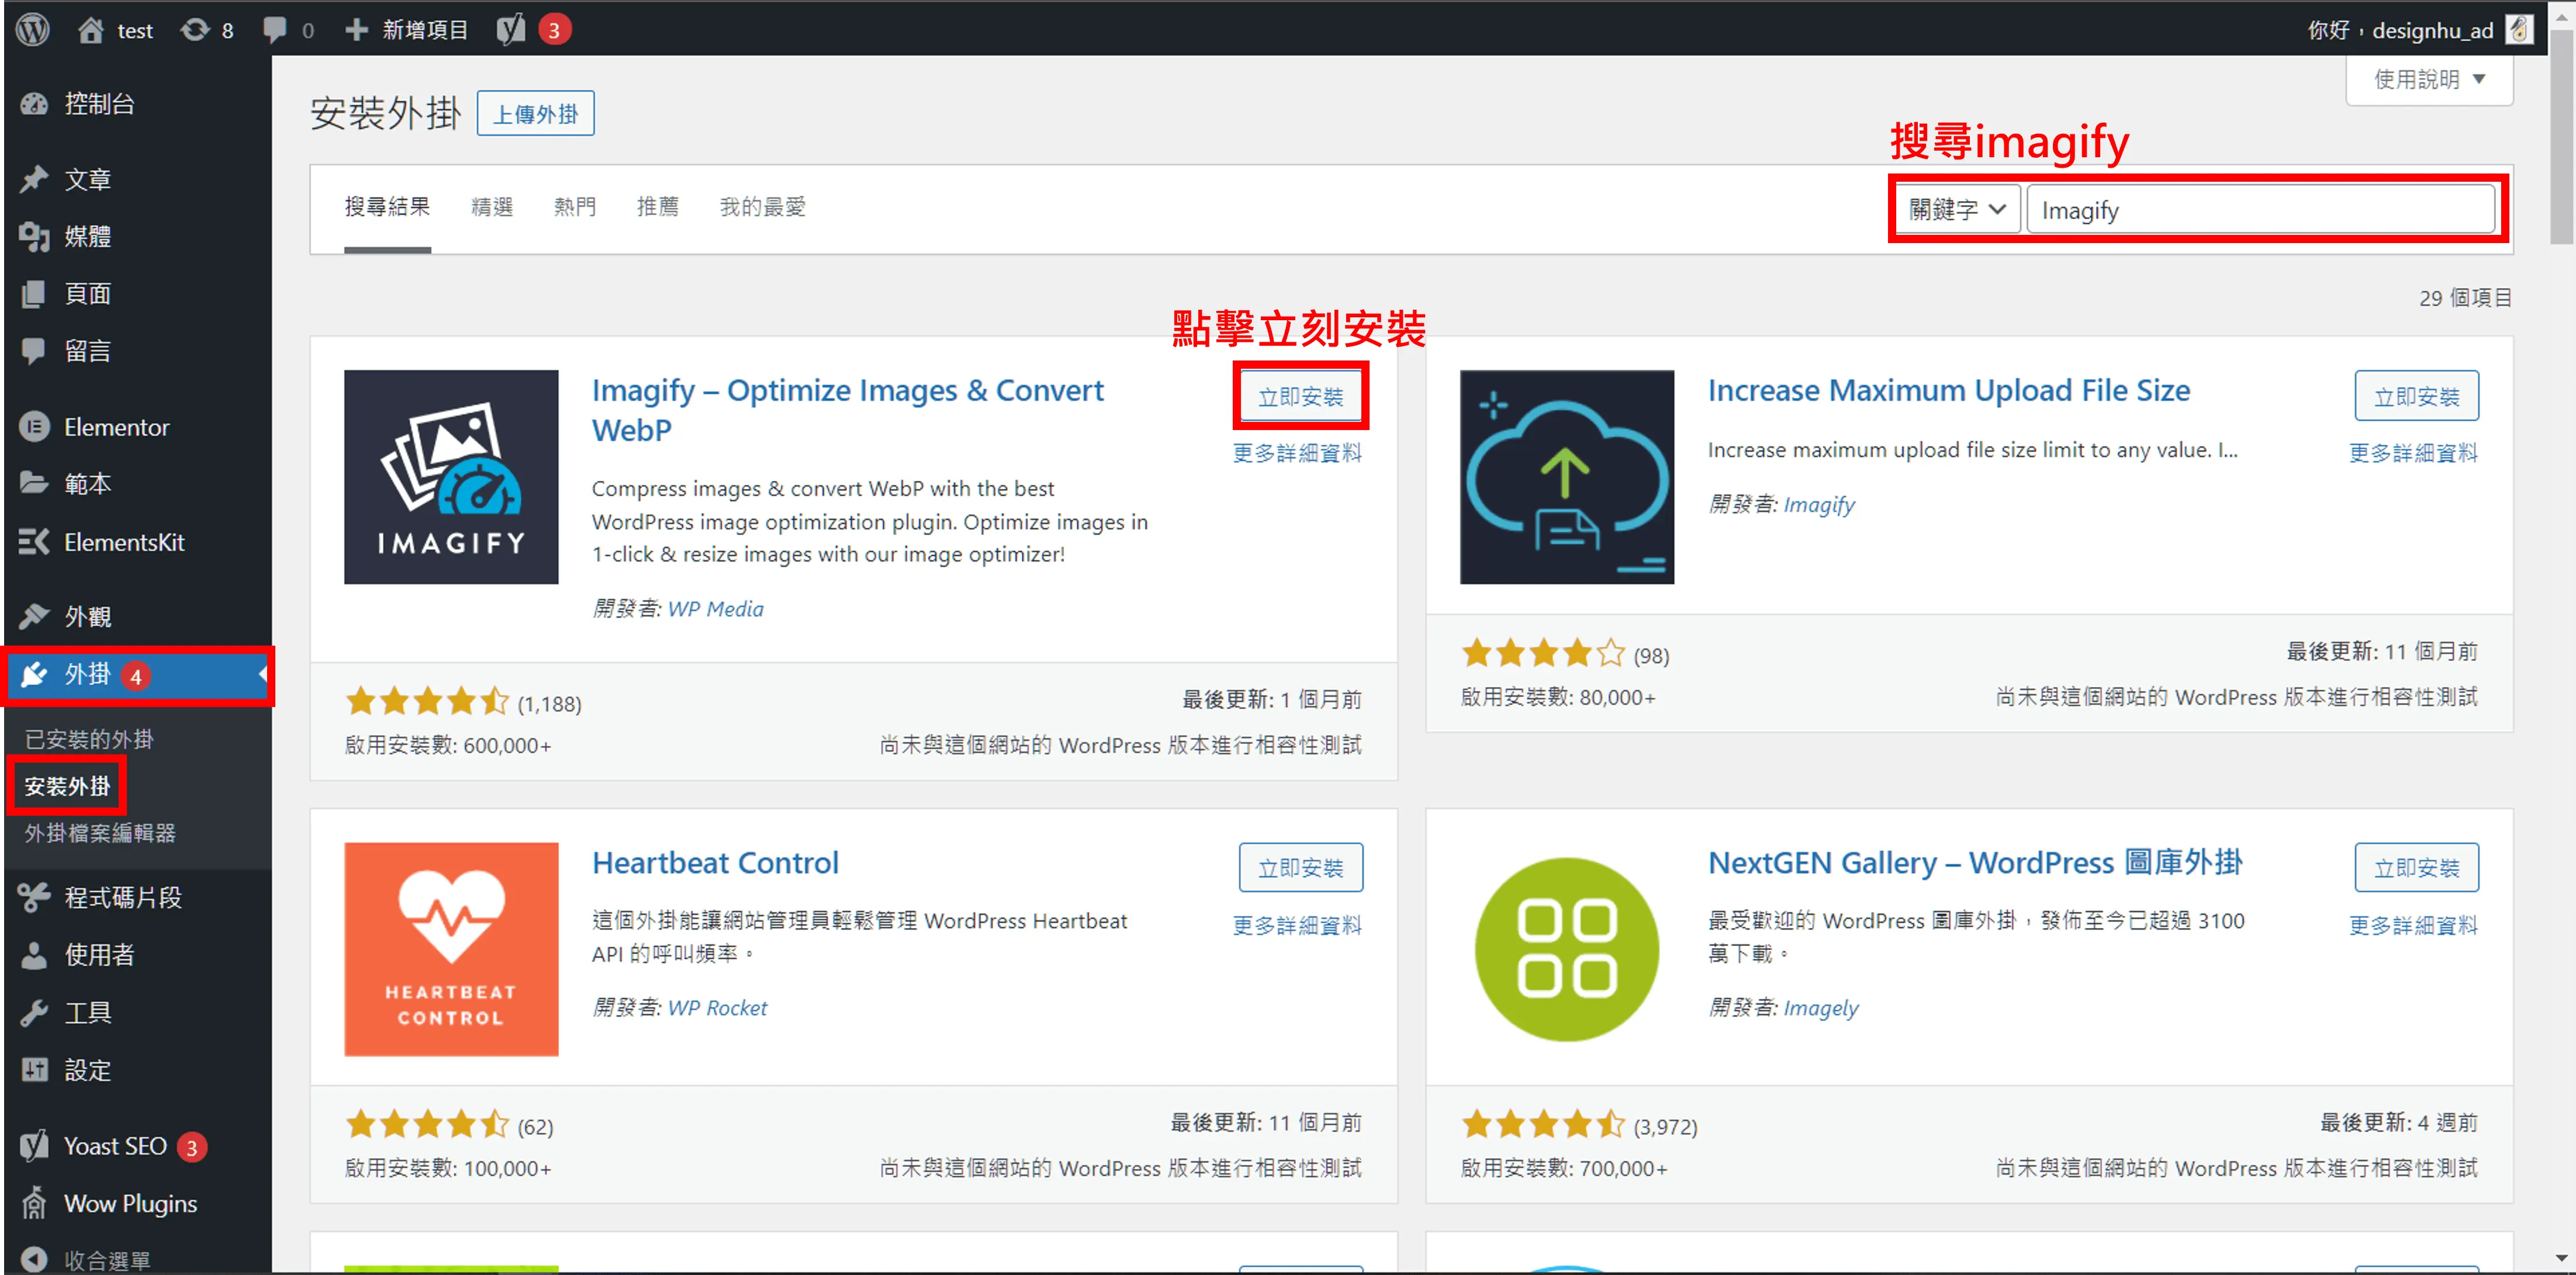Open the updates icon showing 8

pos(194,30)
